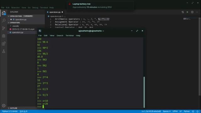Open the Search view in activity bar
This screenshot has width=201, height=113.
[x=4, y=20]
